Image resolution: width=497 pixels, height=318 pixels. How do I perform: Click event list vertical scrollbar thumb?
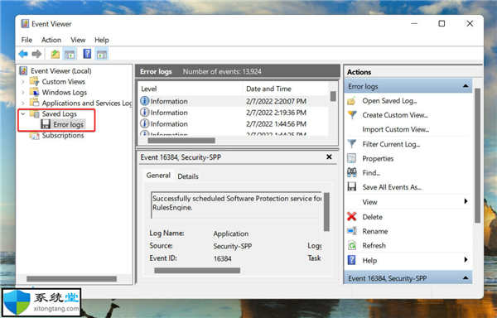click(333, 96)
